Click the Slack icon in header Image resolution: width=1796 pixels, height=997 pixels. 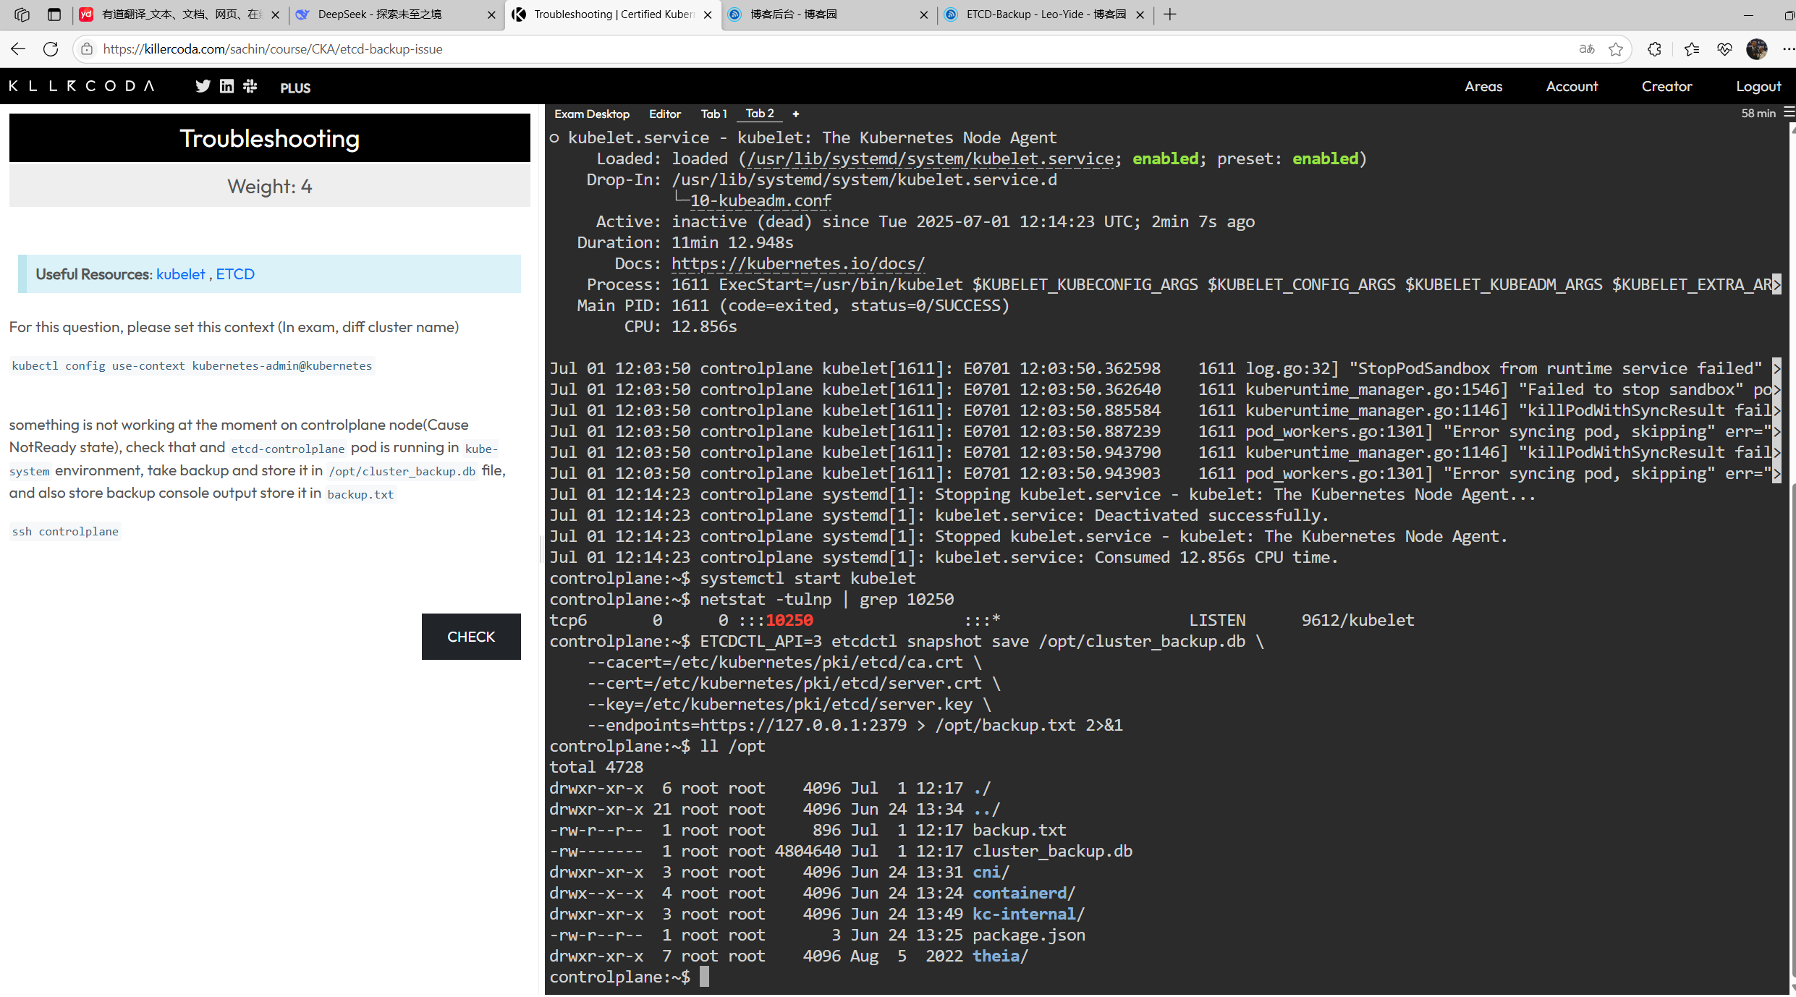250,86
